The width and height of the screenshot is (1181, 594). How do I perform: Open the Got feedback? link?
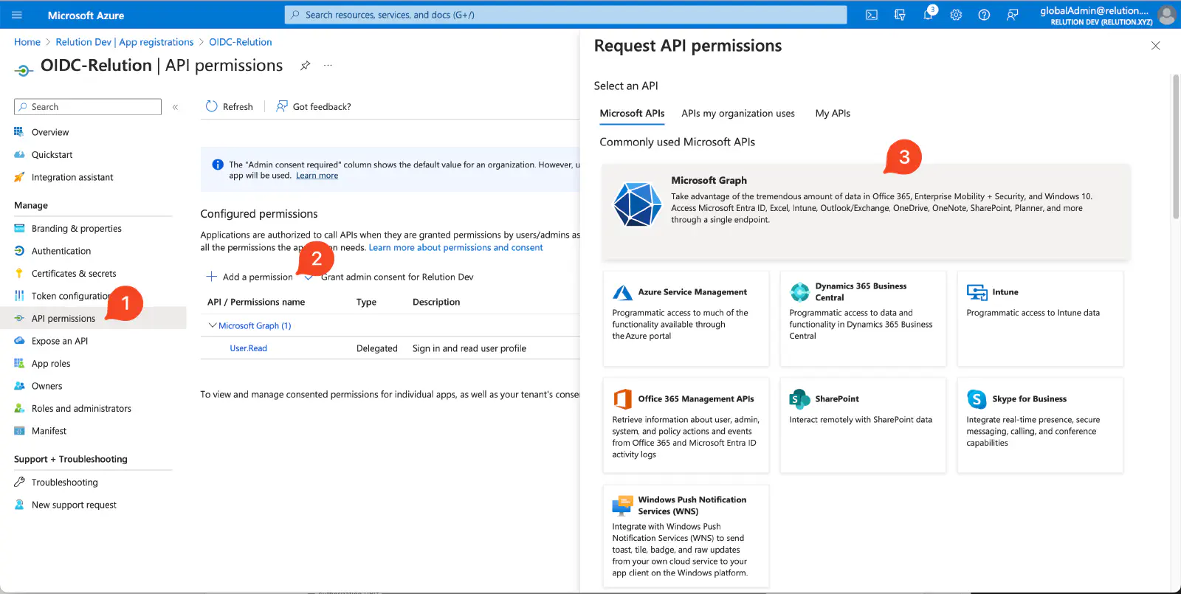314,107
